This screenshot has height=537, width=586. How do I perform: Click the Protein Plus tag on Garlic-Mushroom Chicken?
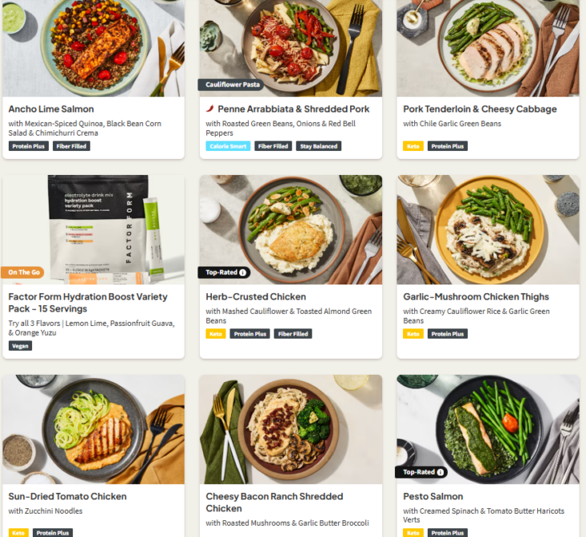tap(448, 334)
